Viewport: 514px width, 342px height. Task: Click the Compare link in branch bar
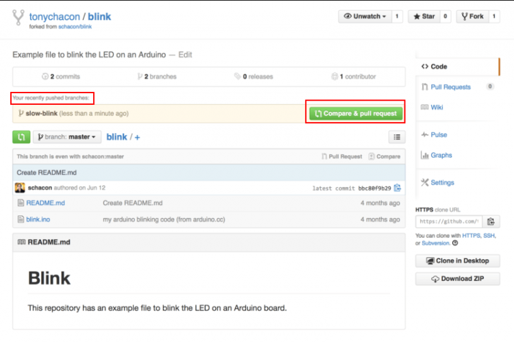click(384, 156)
